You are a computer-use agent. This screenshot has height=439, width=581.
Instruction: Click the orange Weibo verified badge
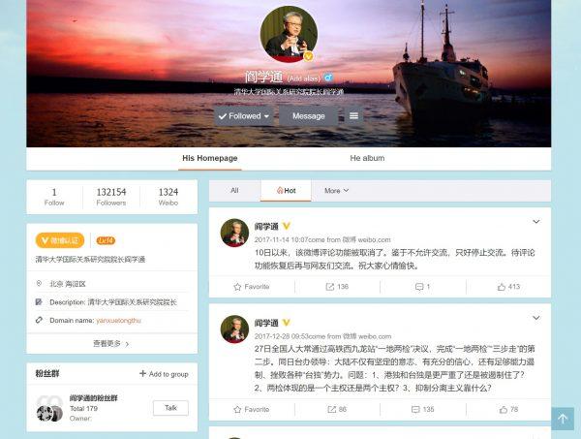click(x=60, y=240)
